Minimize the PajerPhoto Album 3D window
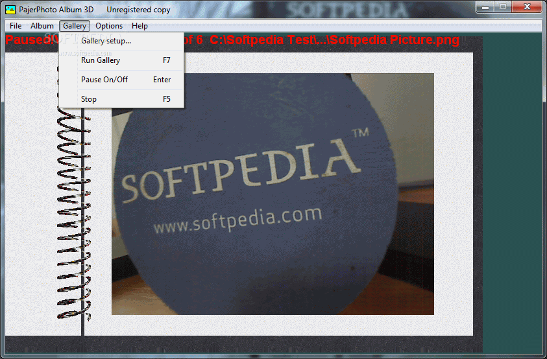The image size is (547, 359). click(485, 7)
